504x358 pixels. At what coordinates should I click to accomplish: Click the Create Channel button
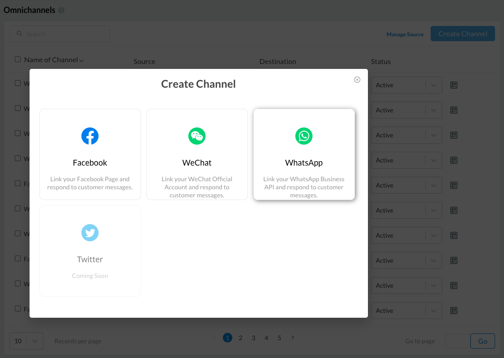click(x=462, y=34)
